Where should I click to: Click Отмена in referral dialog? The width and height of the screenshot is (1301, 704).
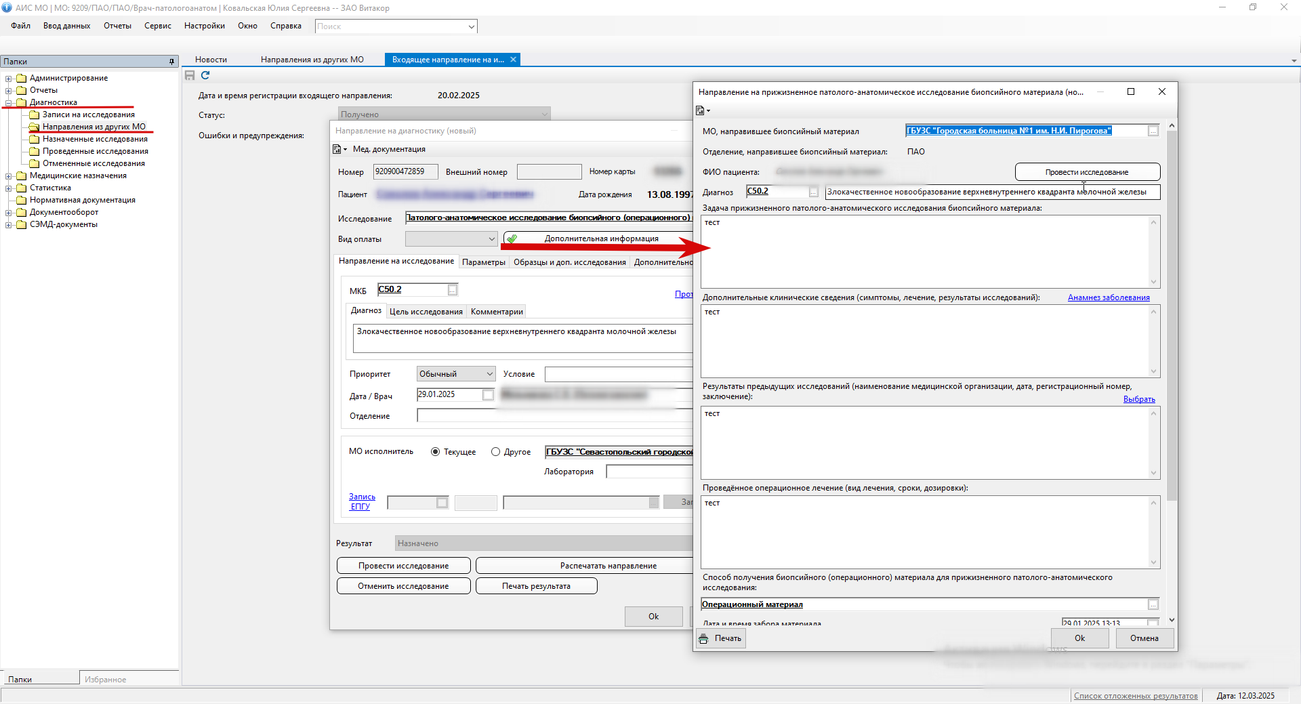point(1144,638)
